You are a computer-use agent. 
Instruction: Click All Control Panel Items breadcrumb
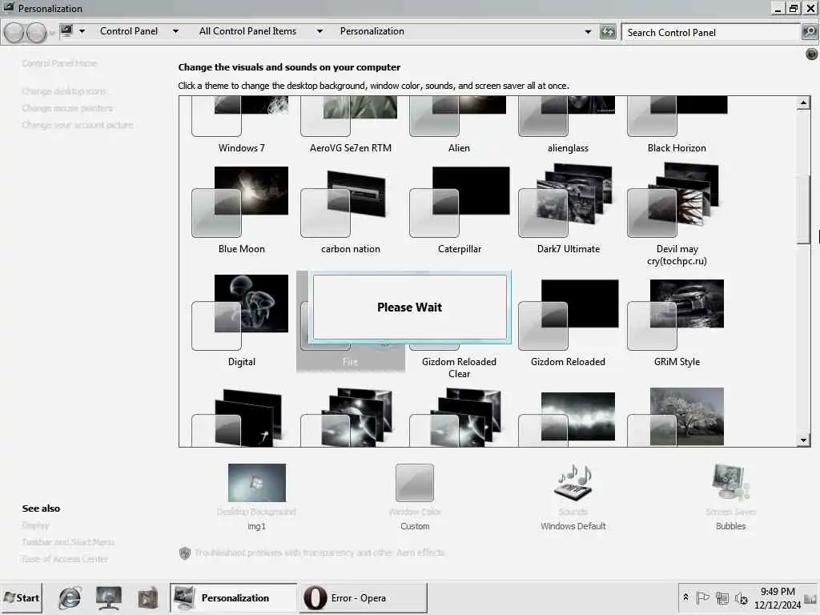point(247,31)
